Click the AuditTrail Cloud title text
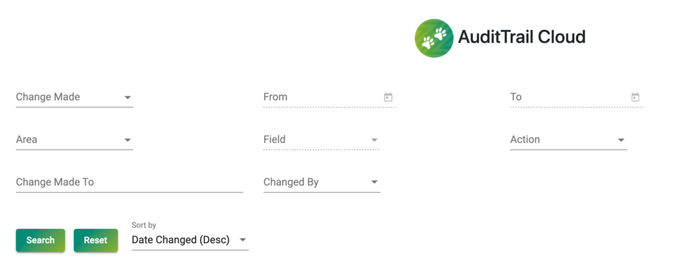This screenshot has width=673, height=270. point(521,37)
